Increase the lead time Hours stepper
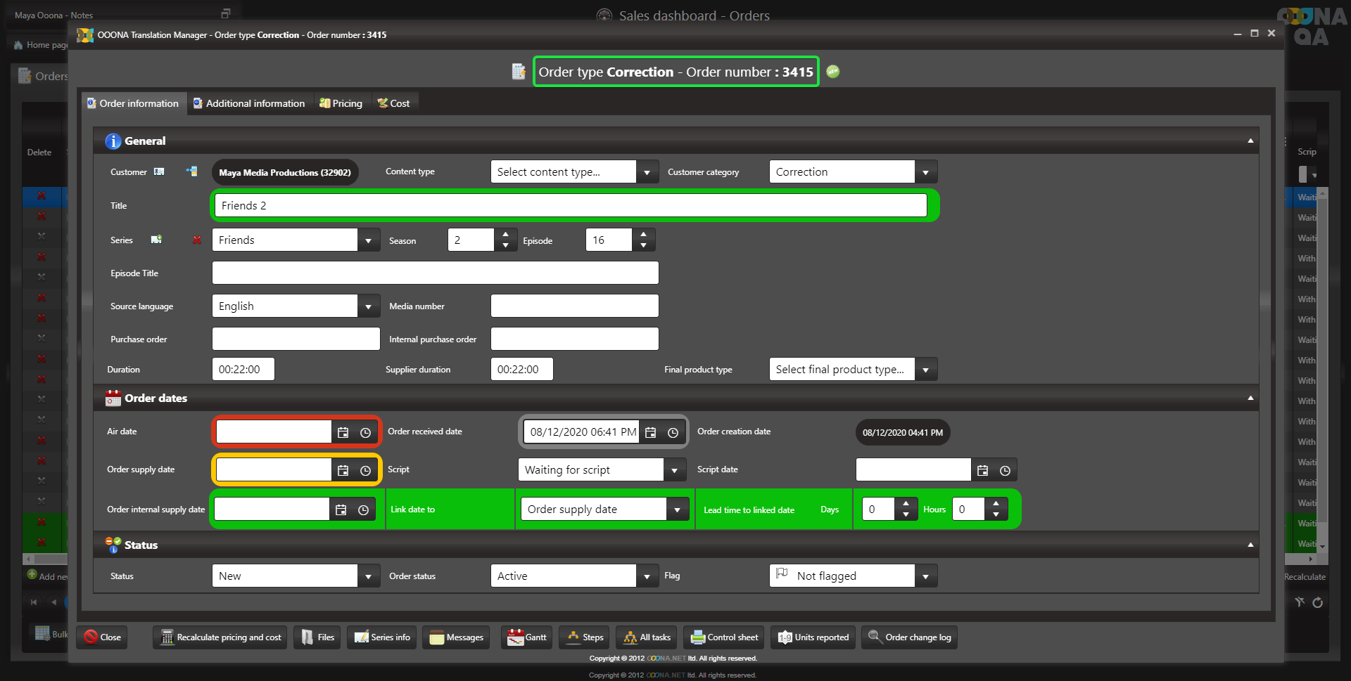Viewport: 1351px width, 681px height. [996, 504]
